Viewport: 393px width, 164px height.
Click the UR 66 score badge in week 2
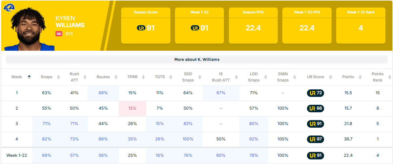pos(315,108)
